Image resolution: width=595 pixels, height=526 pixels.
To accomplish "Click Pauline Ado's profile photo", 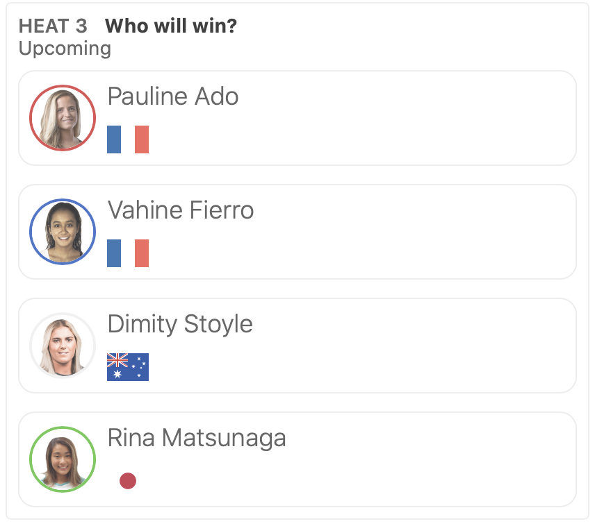I will click(63, 118).
